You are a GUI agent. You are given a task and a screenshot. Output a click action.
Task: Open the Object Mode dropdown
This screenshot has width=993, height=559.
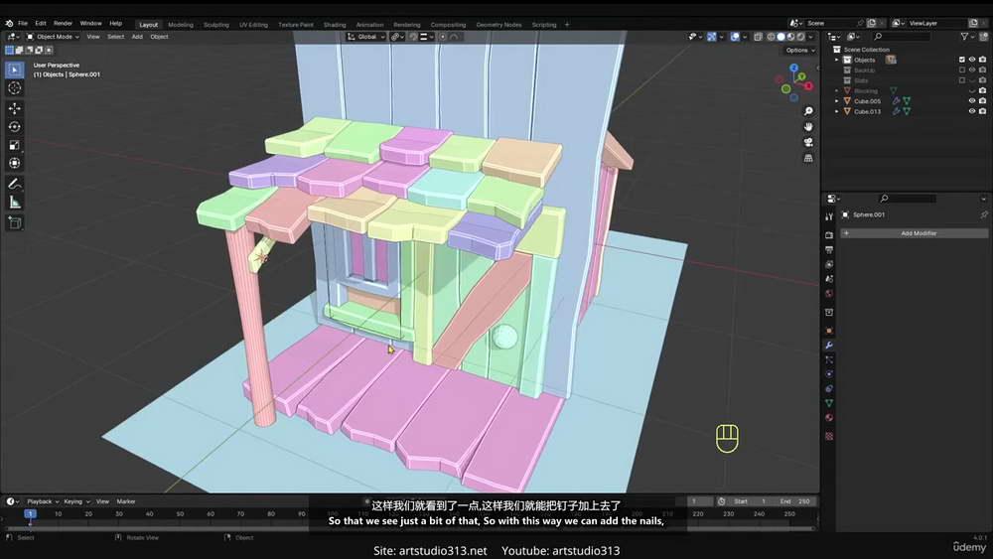pos(53,37)
